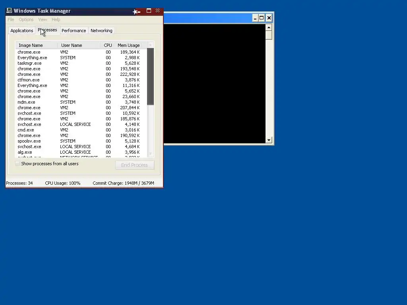Click the Commit Charge status text
The width and height of the screenshot is (407, 305).
[x=123, y=183]
